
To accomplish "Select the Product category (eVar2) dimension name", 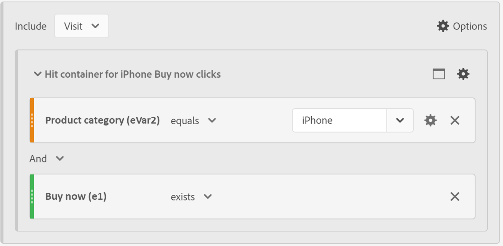I will [102, 120].
